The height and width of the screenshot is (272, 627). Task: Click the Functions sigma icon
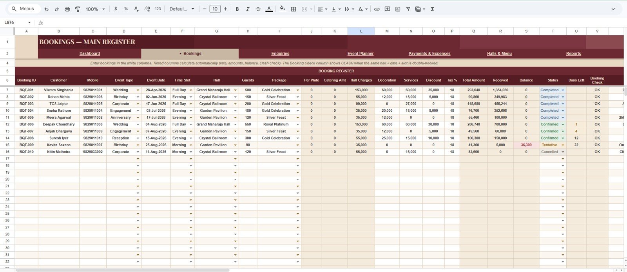(x=432, y=9)
